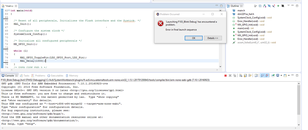This screenshot has height=130, width=308.
Task: Pin the current Console
Action: point(273,76)
